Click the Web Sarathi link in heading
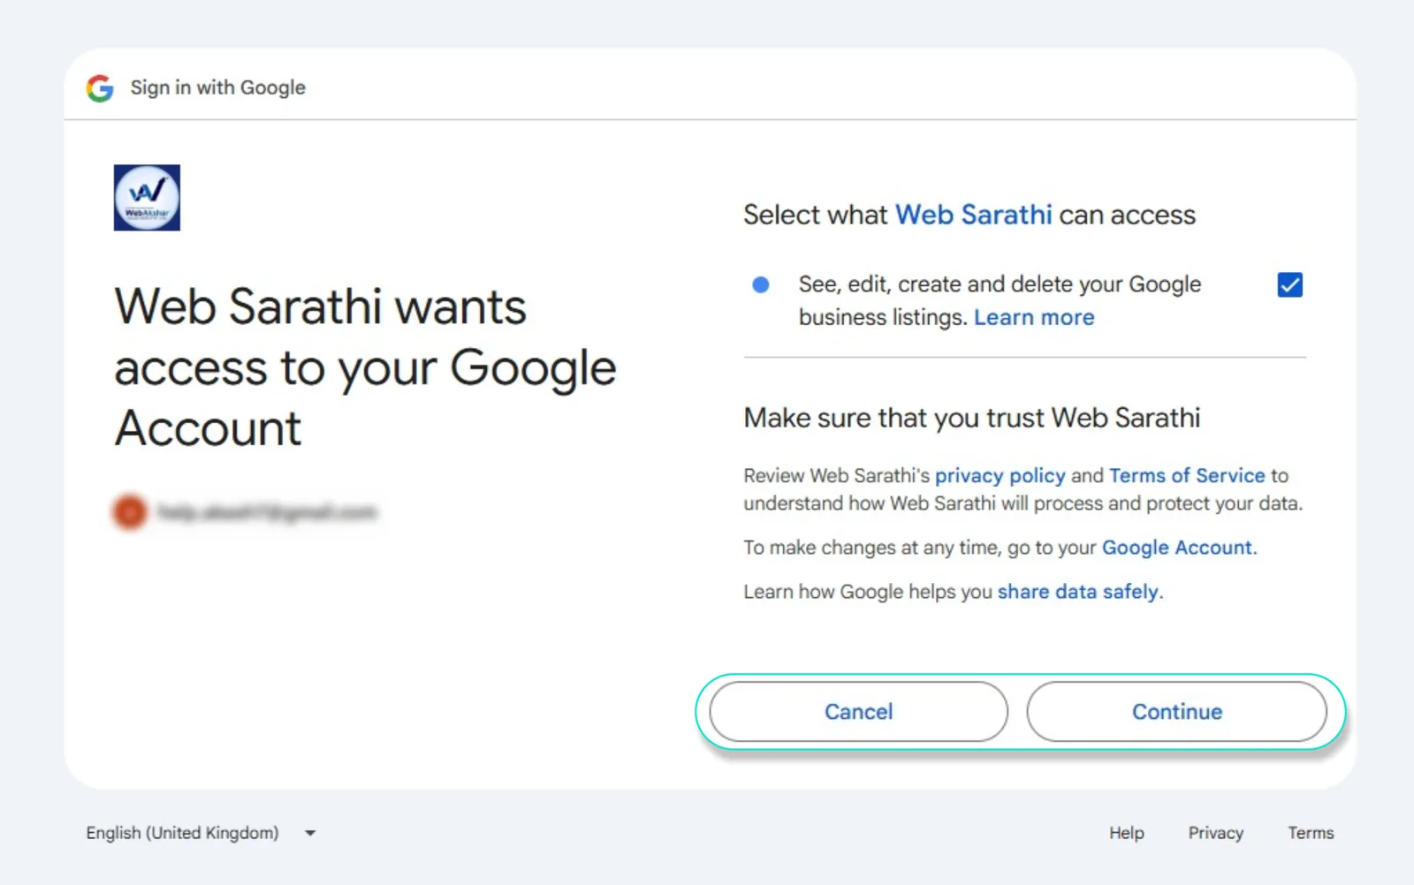This screenshot has width=1414, height=885. point(973,215)
